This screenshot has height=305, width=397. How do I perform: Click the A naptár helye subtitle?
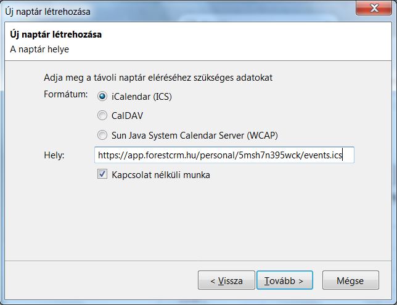point(38,48)
